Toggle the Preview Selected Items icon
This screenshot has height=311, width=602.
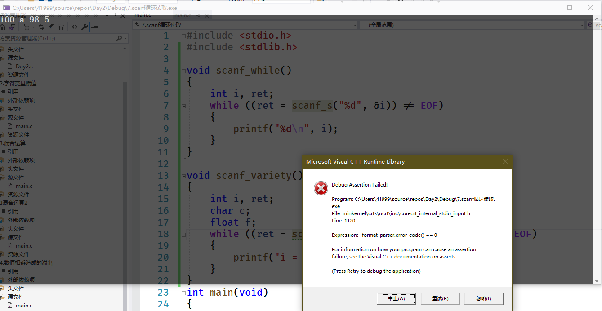[x=94, y=27]
